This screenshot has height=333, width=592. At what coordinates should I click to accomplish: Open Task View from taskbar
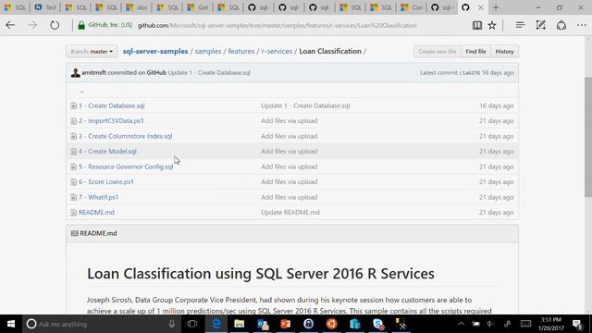coord(192,324)
